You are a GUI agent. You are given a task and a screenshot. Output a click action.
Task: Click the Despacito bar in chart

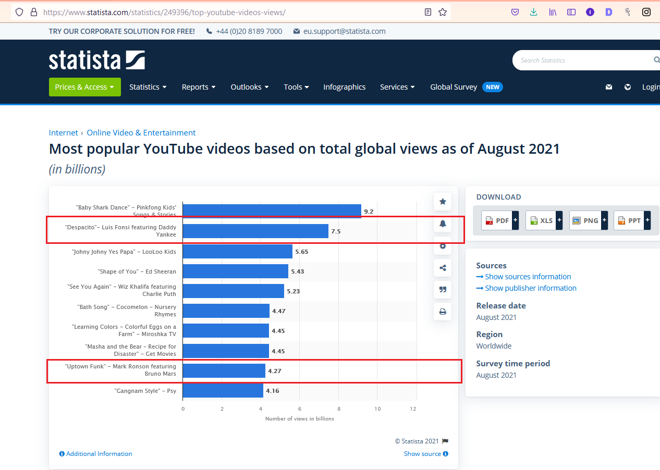pos(255,231)
